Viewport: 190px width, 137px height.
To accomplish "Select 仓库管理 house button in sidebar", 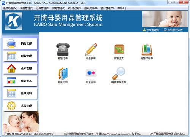I will [20, 68].
